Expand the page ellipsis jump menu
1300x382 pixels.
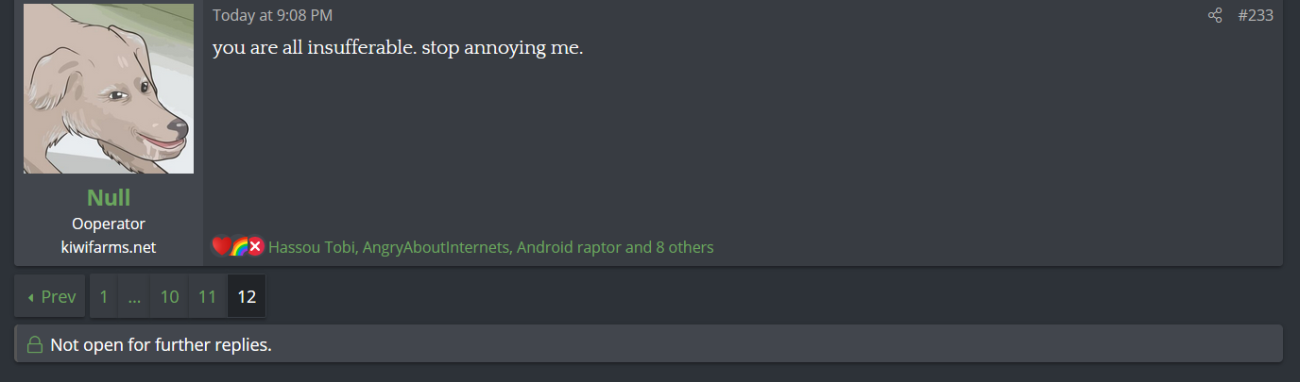134,297
